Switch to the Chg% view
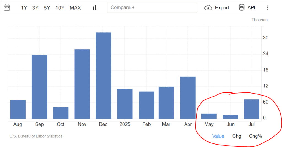The height and width of the screenshot is (147, 282). 255,136
